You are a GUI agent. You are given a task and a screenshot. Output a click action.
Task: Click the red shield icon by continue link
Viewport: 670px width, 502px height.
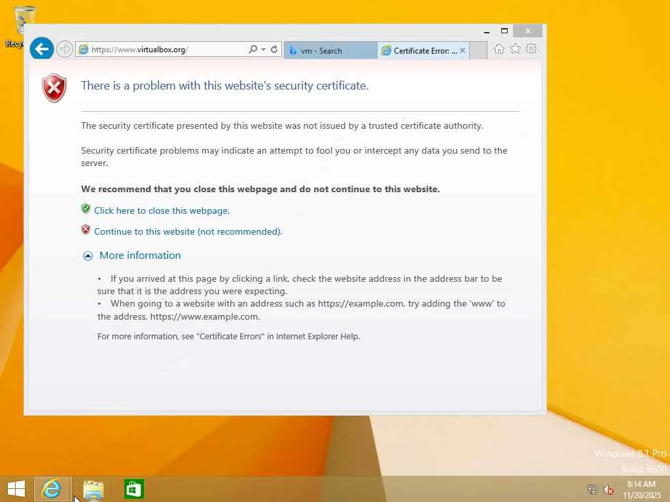point(86,229)
